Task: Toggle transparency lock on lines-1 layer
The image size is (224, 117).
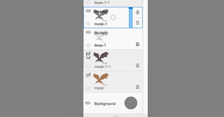Action: pos(137,44)
